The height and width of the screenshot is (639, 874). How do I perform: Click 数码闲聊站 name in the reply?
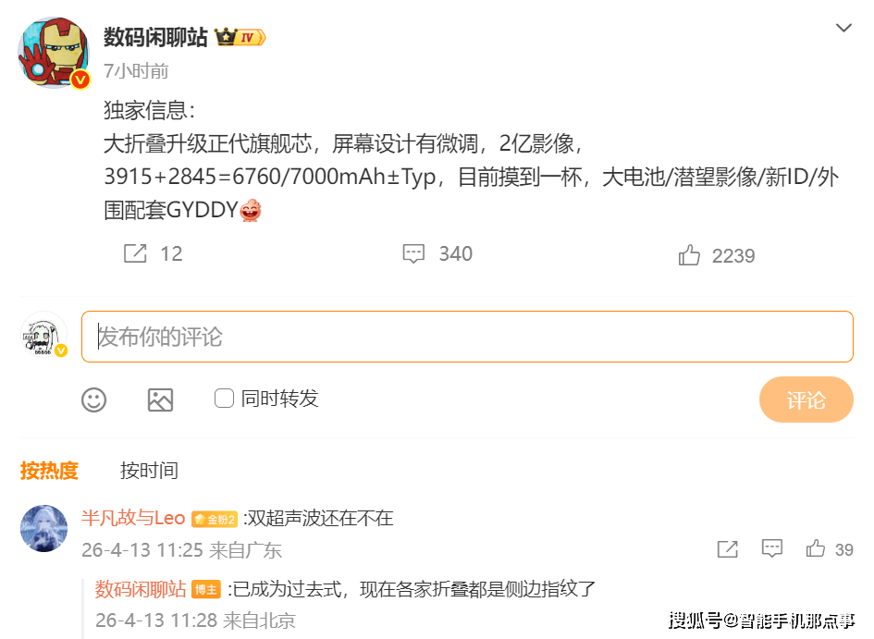(141, 589)
